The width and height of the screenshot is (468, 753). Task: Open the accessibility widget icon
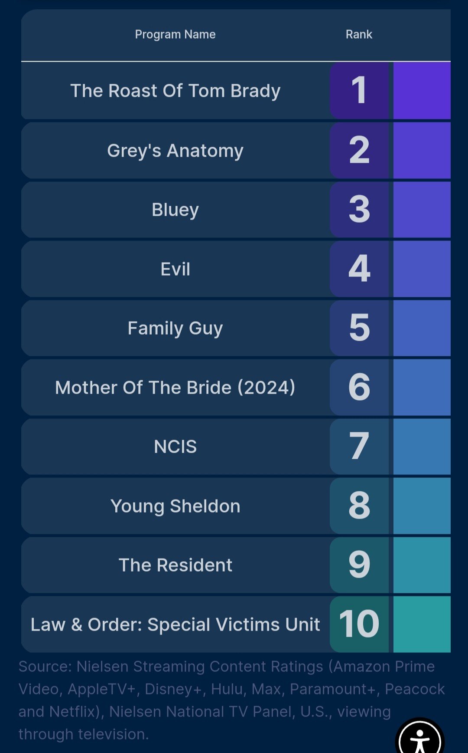pyautogui.click(x=419, y=737)
